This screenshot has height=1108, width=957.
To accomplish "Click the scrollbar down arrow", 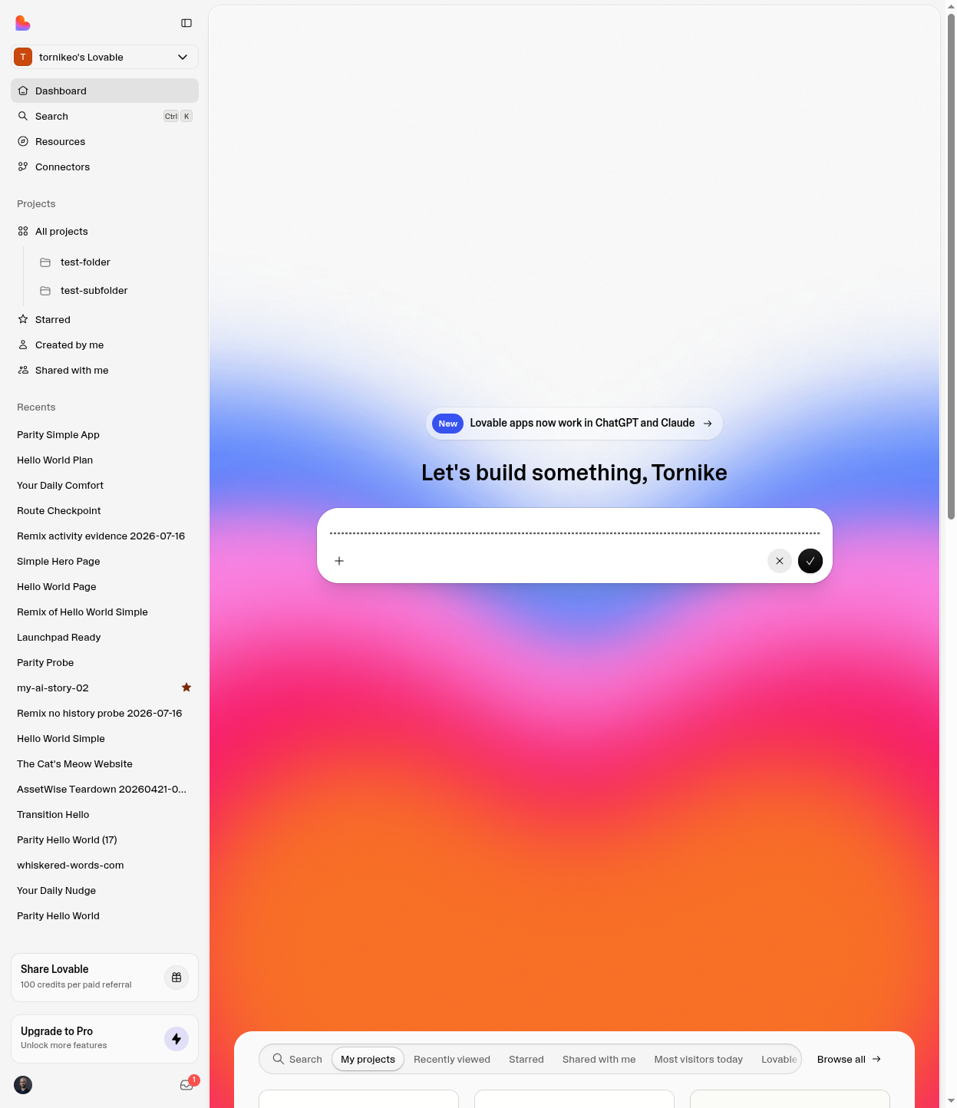I will 952,1102.
